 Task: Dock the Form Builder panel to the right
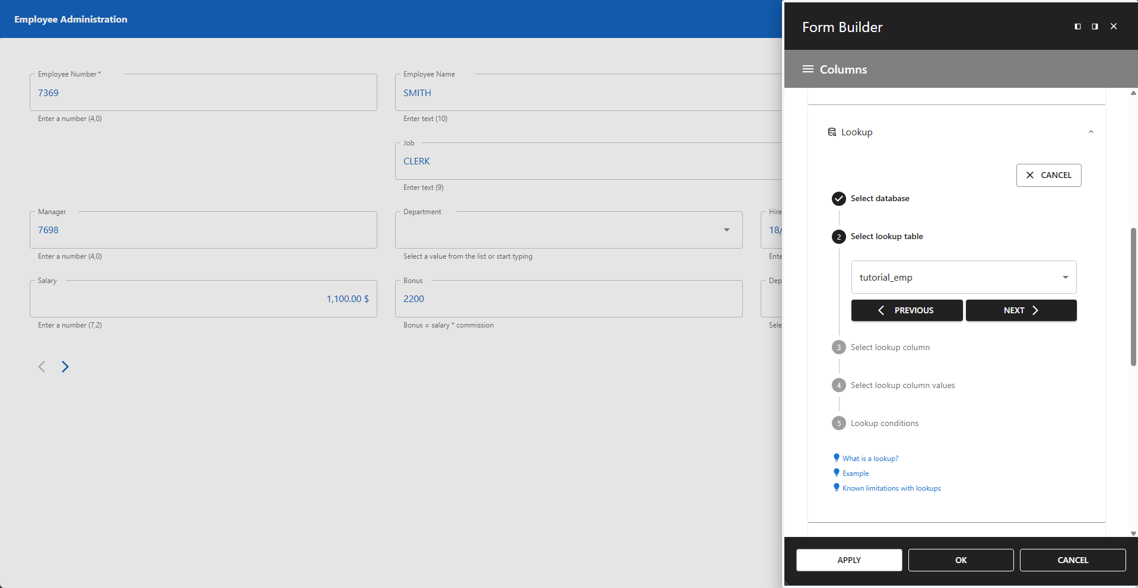pos(1095,26)
